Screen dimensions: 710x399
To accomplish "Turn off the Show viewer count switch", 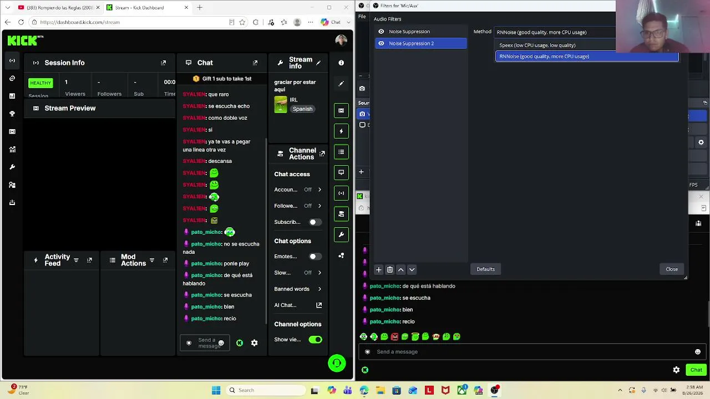I will 315,340.
